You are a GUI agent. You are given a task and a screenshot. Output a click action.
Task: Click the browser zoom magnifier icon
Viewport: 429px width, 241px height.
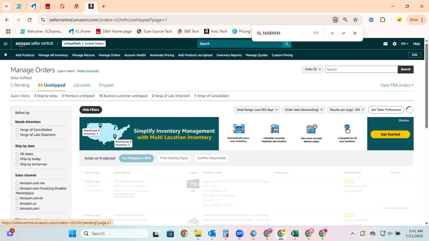pos(345,20)
